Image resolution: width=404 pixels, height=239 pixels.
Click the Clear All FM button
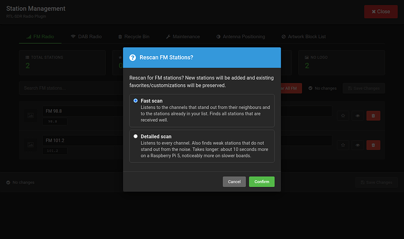291,88
